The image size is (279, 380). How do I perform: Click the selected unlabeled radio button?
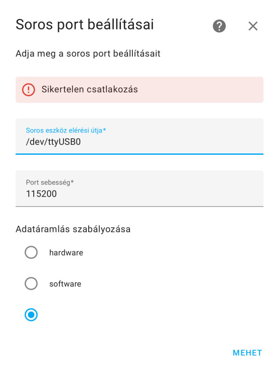click(x=31, y=314)
